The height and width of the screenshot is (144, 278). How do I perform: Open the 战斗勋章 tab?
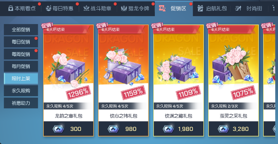[97, 8]
